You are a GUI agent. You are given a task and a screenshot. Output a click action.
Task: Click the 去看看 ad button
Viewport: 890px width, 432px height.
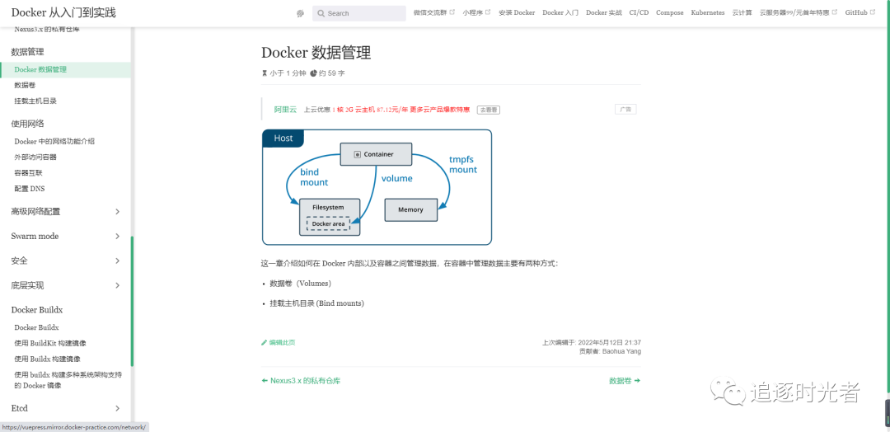point(488,110)
